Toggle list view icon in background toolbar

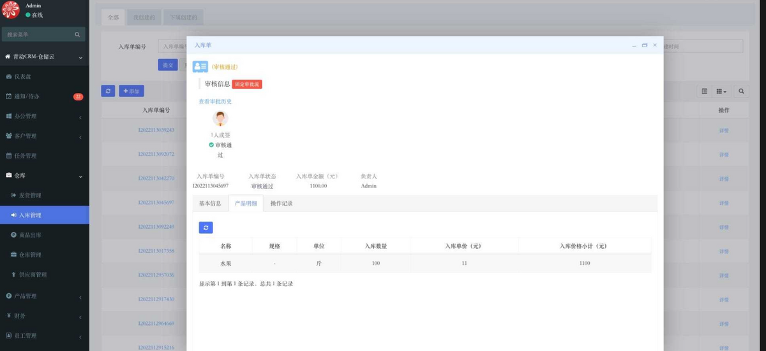tap(705, 91)
